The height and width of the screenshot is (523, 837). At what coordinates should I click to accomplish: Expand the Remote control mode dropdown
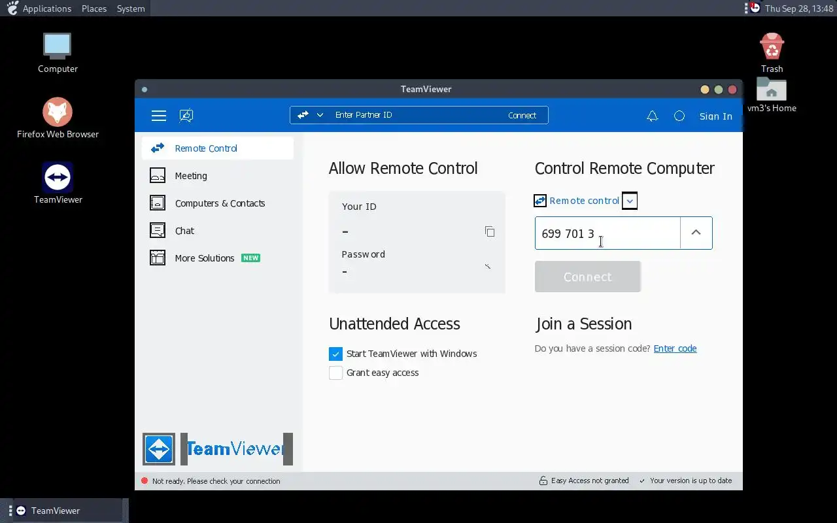coord(630,201)
